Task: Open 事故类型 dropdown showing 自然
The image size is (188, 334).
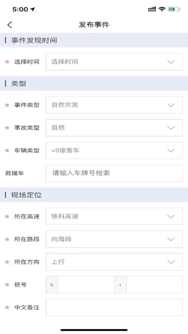Action: click(114, 128)
